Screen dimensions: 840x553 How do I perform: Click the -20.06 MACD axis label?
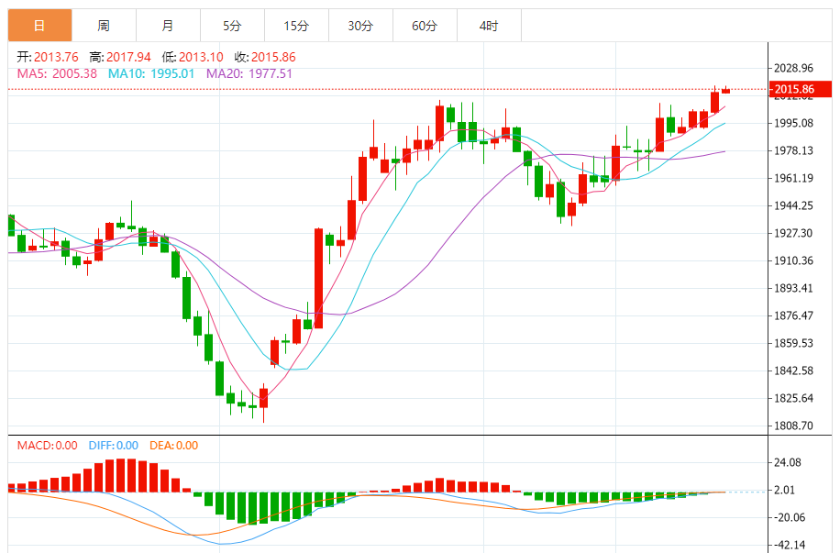tap(790, 517)
